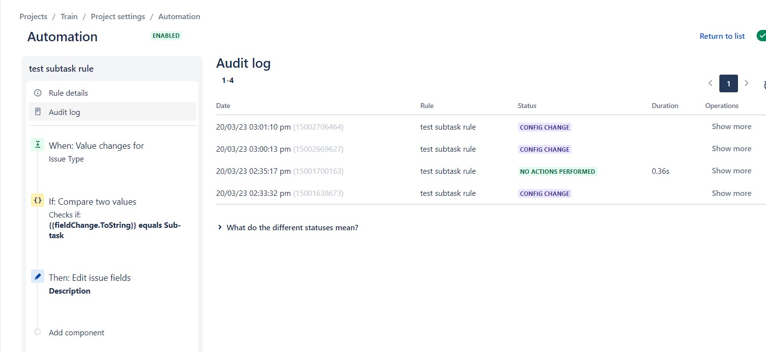The width and height of the screenshot is (766, 352).
Task: Click CONFIG CHANGE badge for 02:33:32 pm
Action: (545, 194)
